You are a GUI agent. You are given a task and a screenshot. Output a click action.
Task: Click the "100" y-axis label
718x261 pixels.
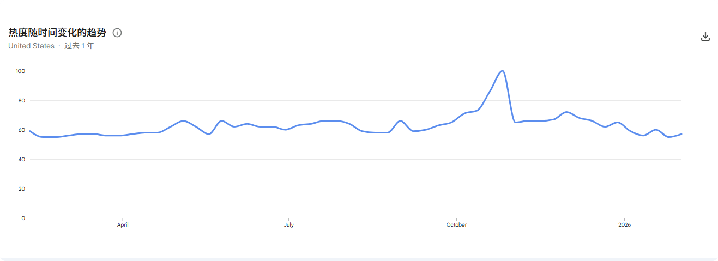[x=21, y=71]
